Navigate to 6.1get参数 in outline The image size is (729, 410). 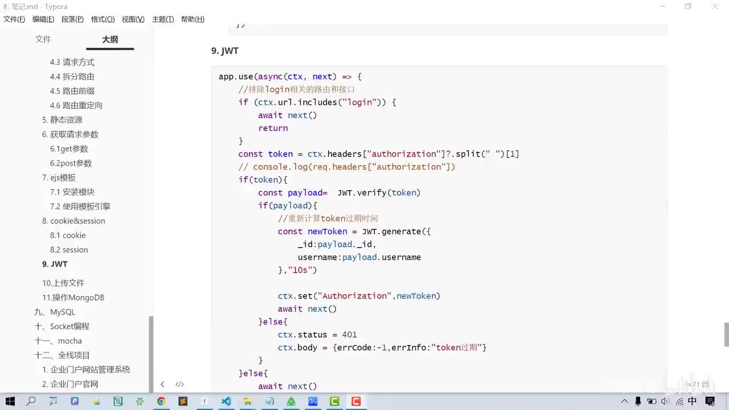pyautogui.click(x=69, y=149)
